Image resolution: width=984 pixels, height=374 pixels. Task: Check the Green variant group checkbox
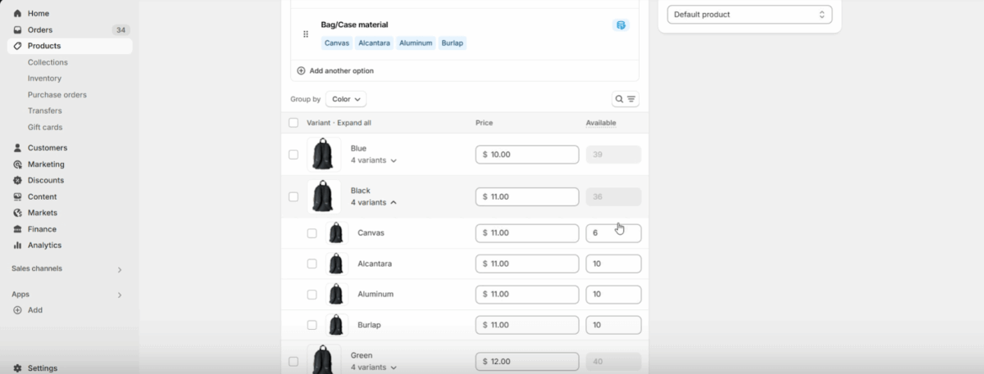pyautogui.click(x=294, y=361)
